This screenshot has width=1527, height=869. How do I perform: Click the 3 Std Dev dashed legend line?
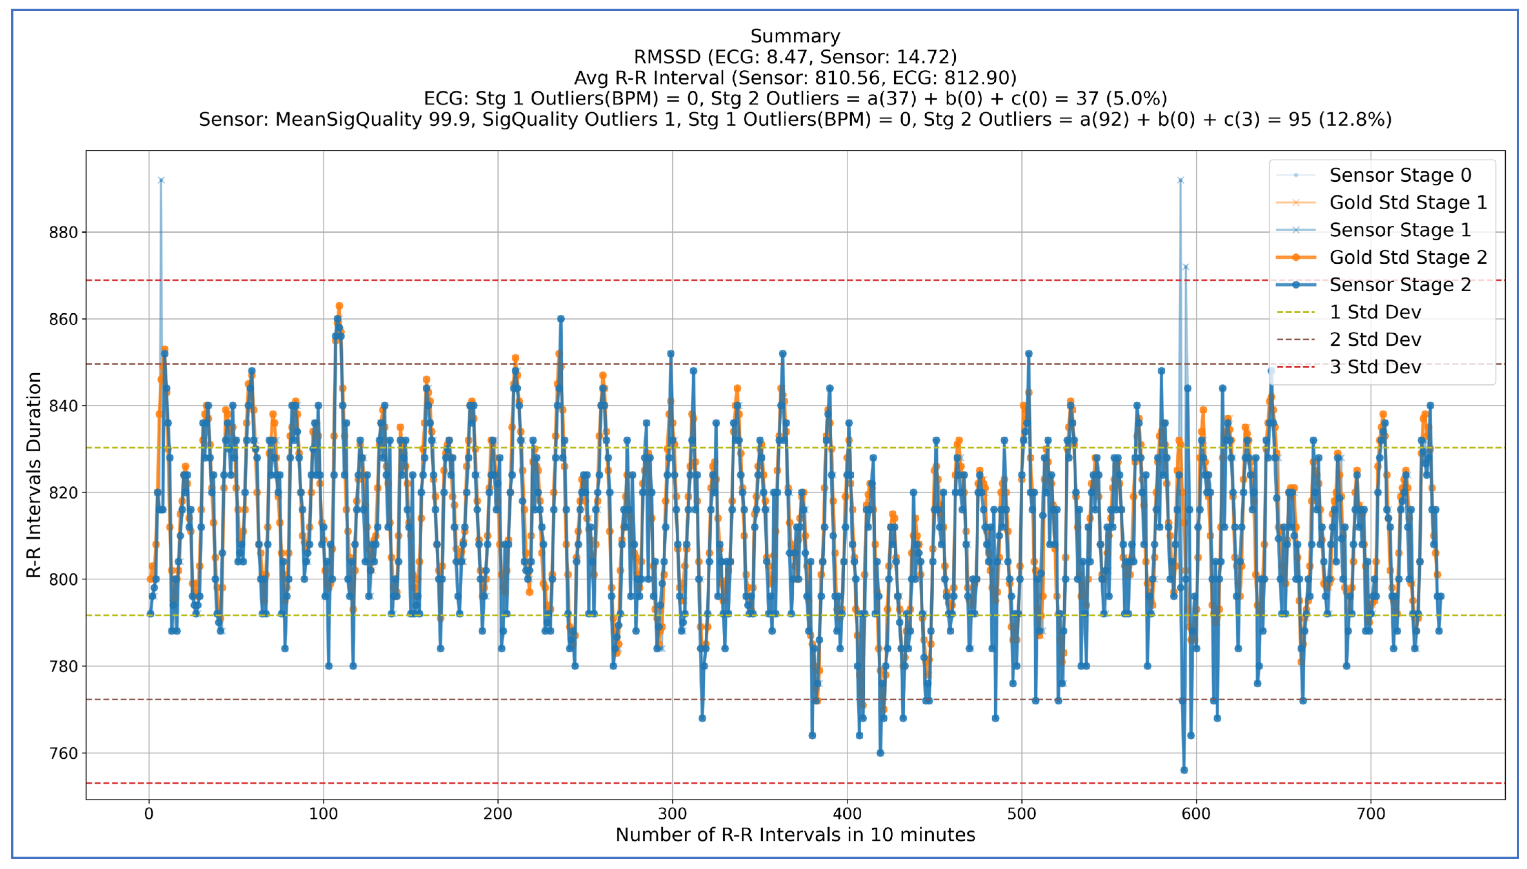click(x=1295, y=367)
